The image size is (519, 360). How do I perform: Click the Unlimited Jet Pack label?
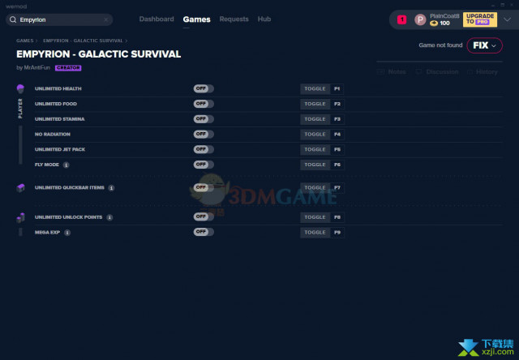(x=60, y=149)
